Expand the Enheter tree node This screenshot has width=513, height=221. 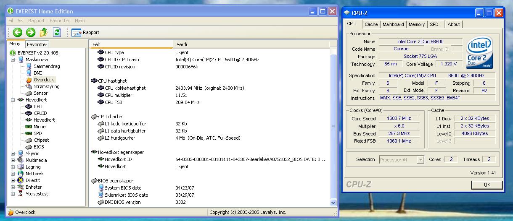13,187
